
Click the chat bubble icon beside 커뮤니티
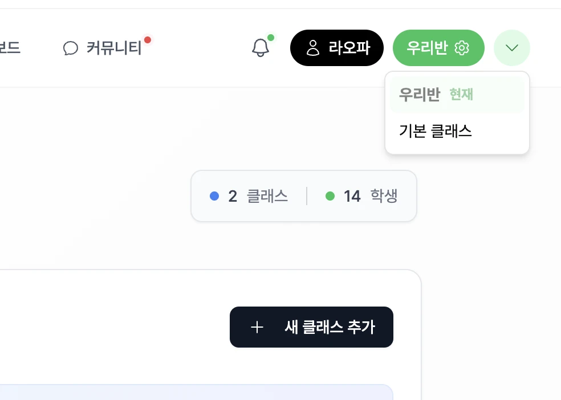click(x=71, y=48)
